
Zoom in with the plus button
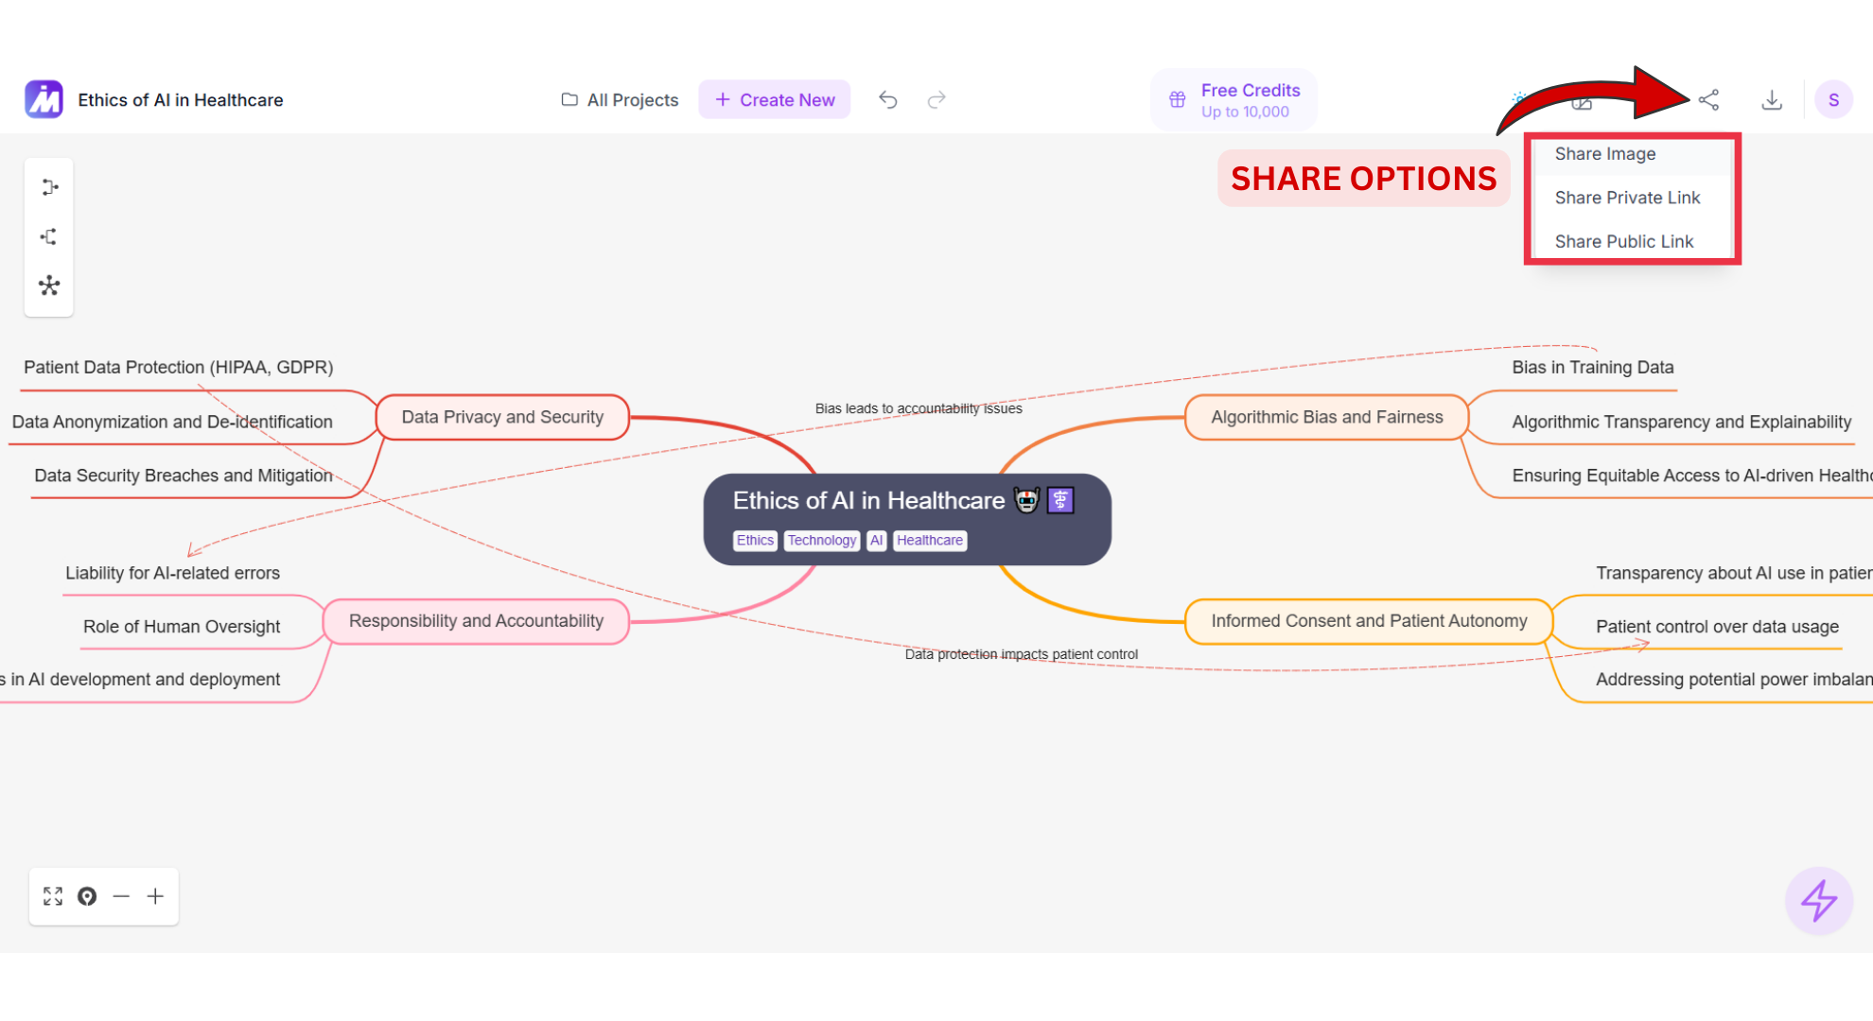pyautogui.click(x=155, y=896)
